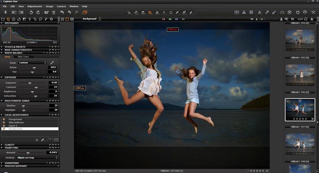
Task: Open the Adjustments menu
Action: (x=35, y=6)
